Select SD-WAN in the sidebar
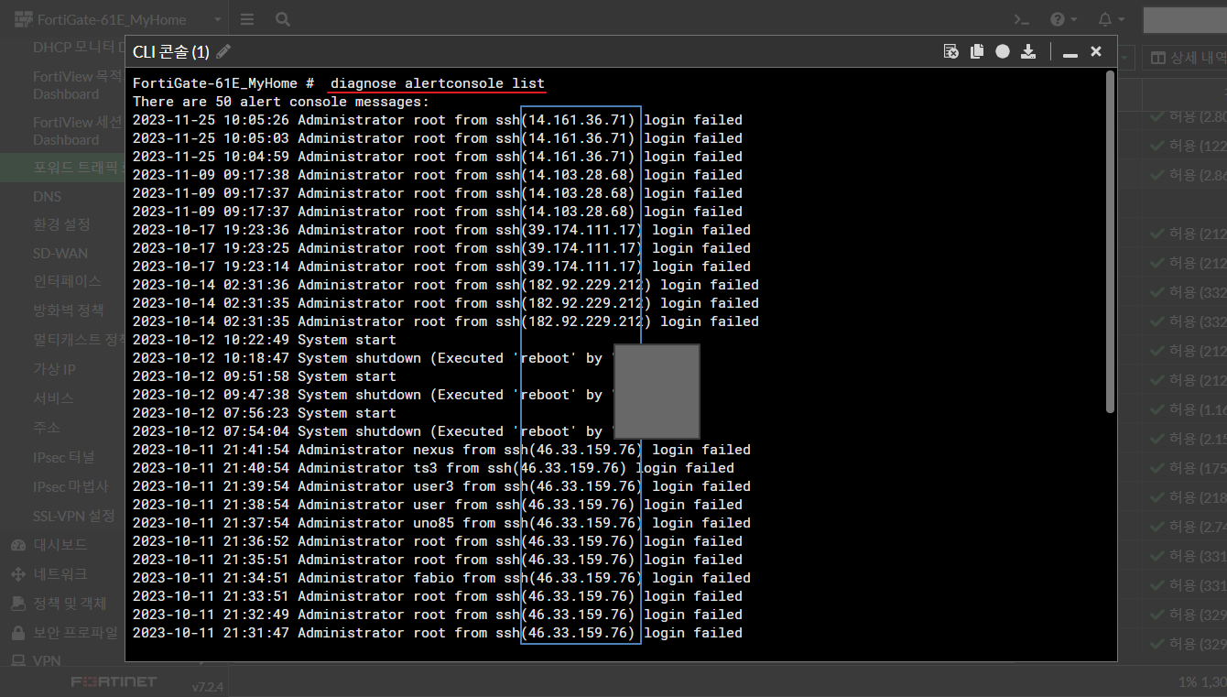1227x697 pixels. [60, 253]
